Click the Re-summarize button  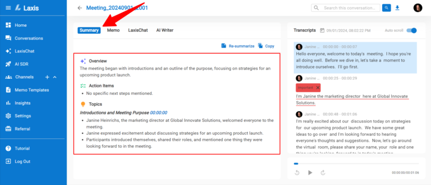238,46
